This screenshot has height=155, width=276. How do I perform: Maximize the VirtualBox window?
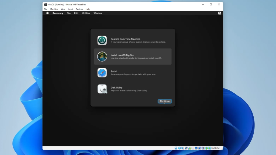[x=211, y=5]
